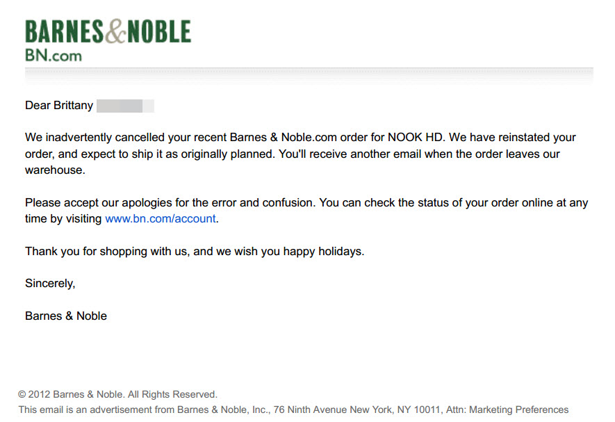Click the blurred last name after Brittany
Viewport: 615px width, 422px height.
[x=125, y=106]
